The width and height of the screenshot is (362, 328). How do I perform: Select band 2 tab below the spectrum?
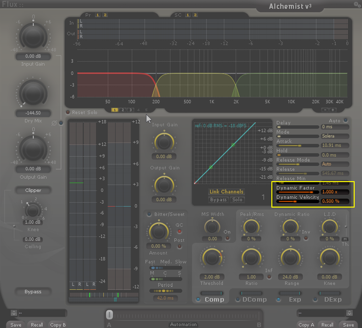pyautogui.click(x=122, y=110)
